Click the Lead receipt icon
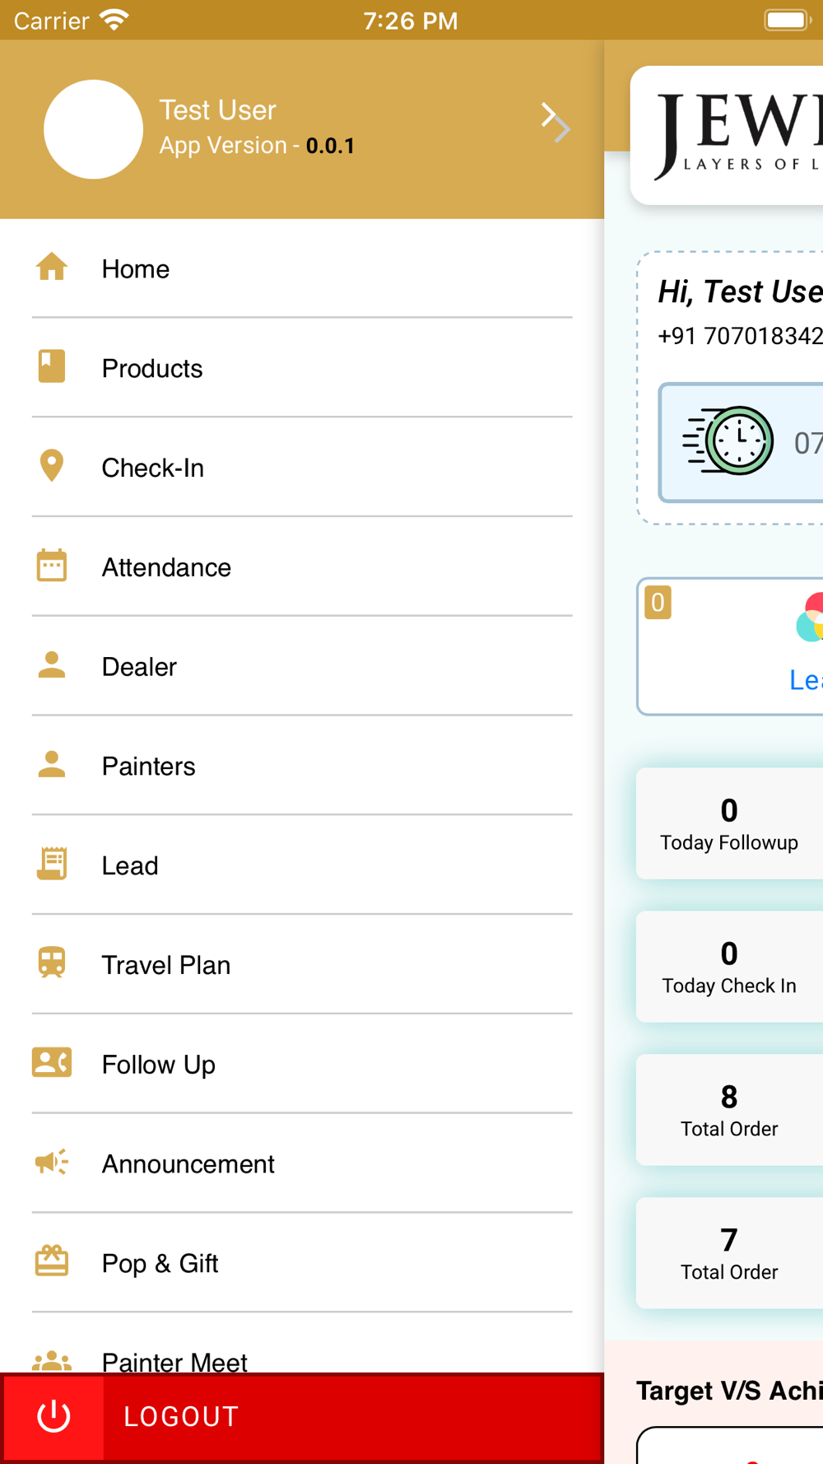The image size is (823, 1464). coord(52,864)
